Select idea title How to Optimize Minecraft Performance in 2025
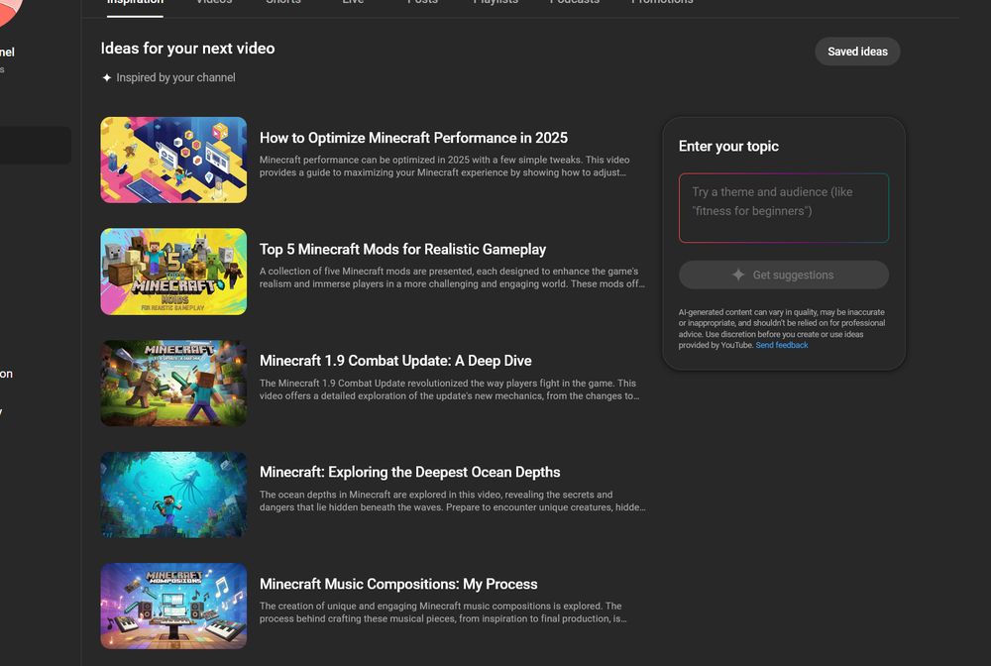 tap(413, 138)
